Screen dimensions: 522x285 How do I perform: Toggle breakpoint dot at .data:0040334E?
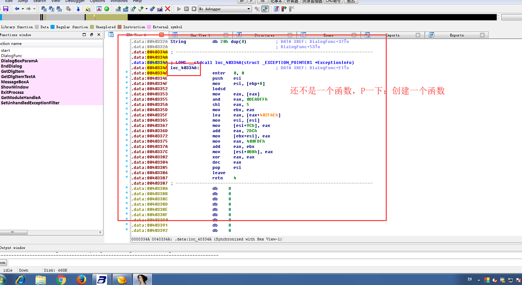(x=127, y=77)
